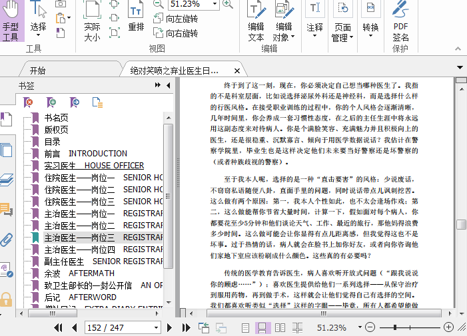
Task: Set the bookmark destination icon
Action: [x=75, y=102]
